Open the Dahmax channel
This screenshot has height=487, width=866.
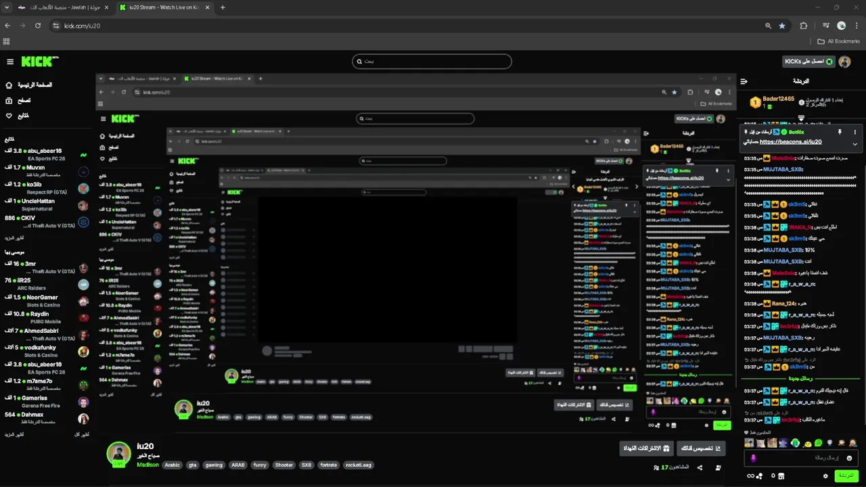click(x=46, y=418)
